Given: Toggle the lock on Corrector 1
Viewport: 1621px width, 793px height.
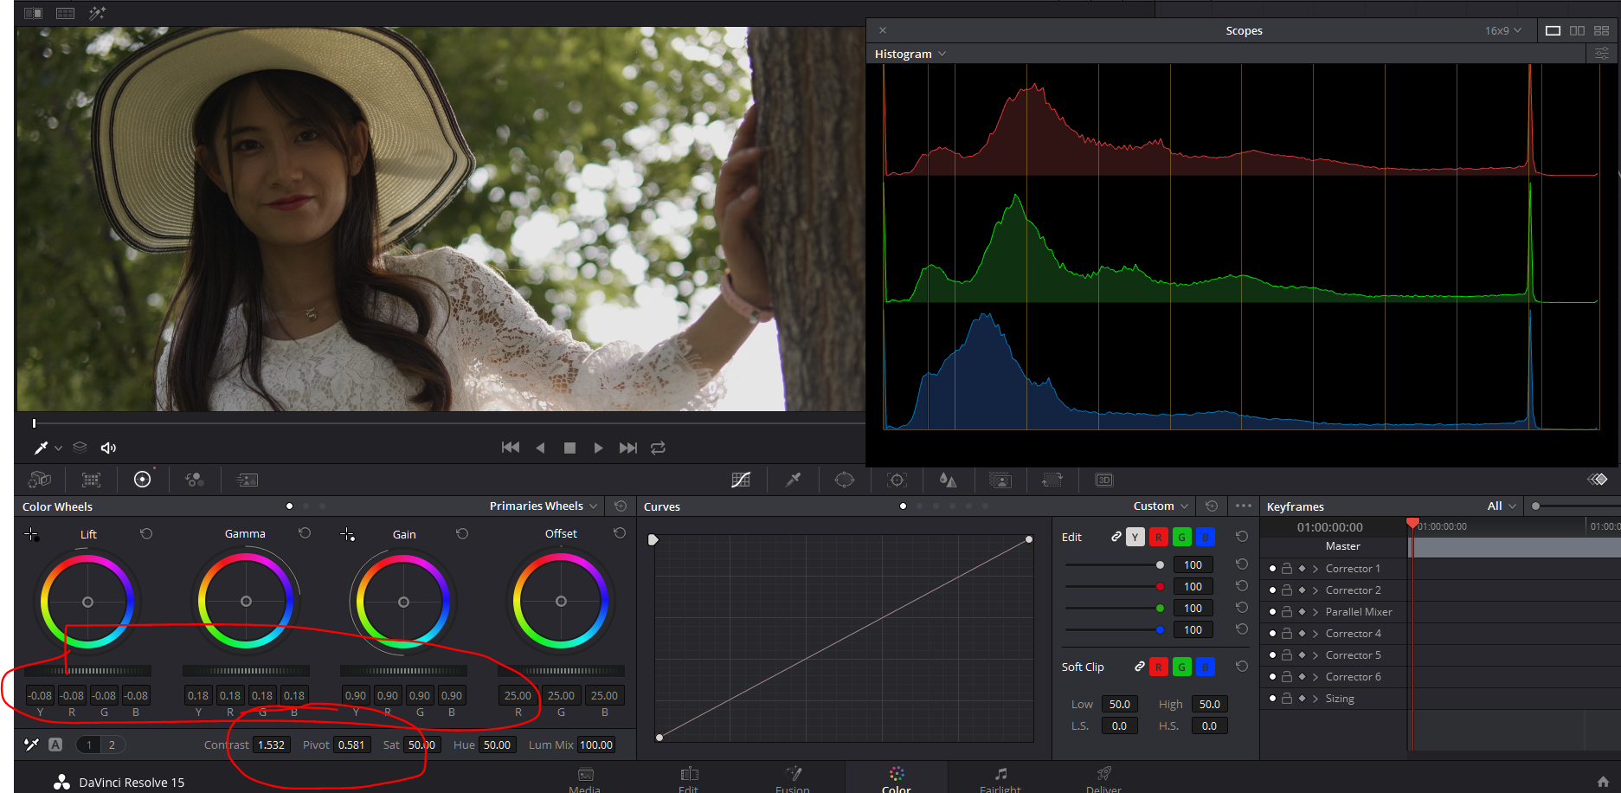Looking at the screenshot, I should (1287, 569).
